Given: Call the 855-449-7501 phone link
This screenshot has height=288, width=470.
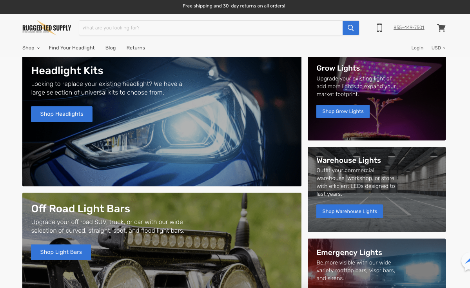Looking at the screenshot, I should click(409, 27).
